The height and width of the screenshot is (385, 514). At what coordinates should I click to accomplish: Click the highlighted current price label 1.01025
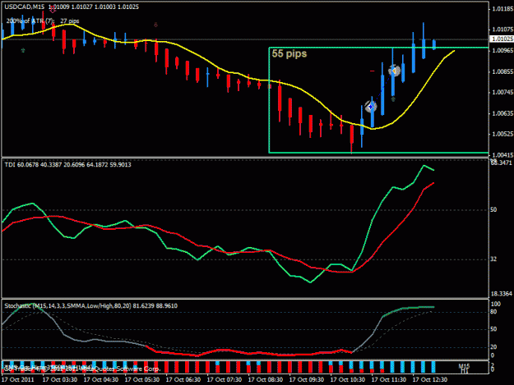tap(502, 39)
